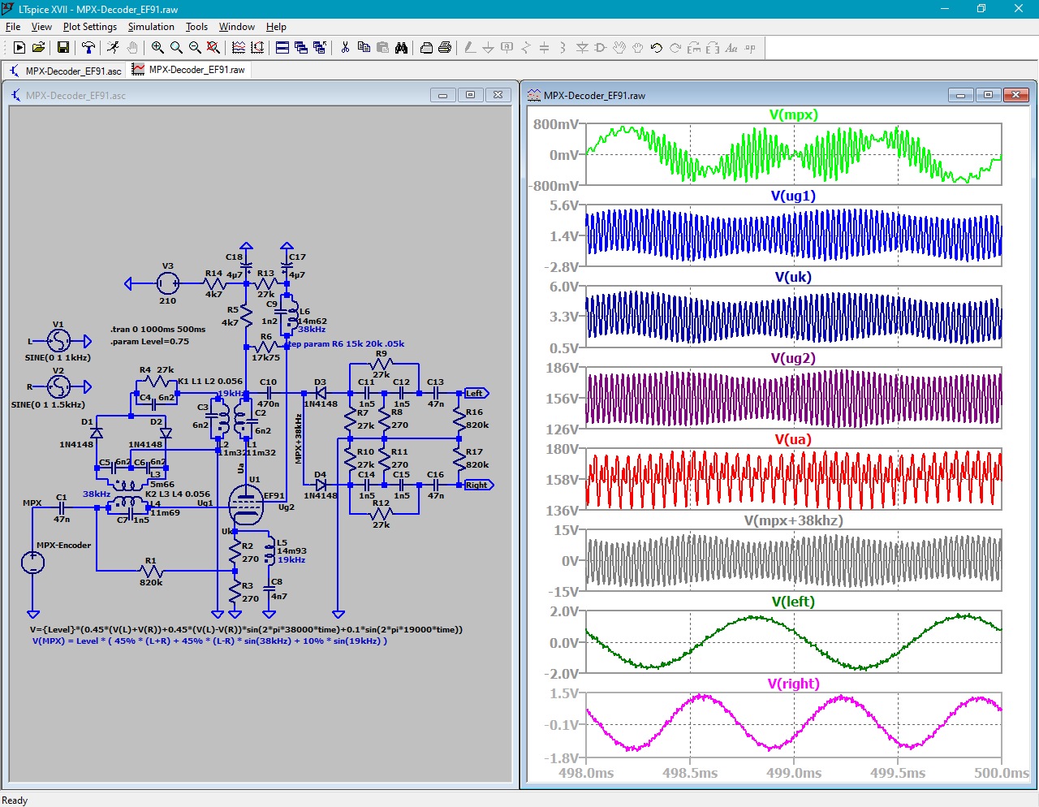Image resolution: width=1039 pixels, height=807 pixels.
Task: Click the Pick Visible Traces icon
Action: (x=238, y=48)
